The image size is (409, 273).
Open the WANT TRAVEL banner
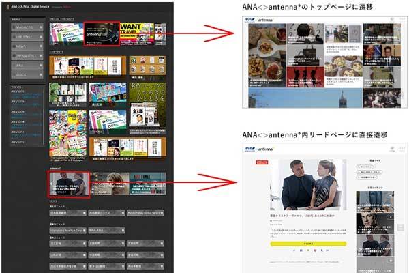click(x=137, y=34)
